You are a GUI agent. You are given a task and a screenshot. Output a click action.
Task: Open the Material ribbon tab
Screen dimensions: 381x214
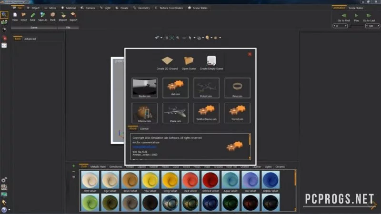(x=69, y=8)
